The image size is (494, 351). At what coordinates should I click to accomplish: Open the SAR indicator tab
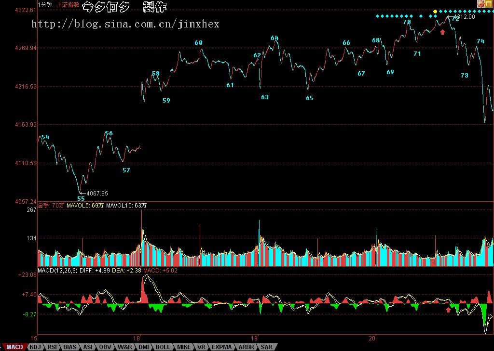[x=267, y=347]
